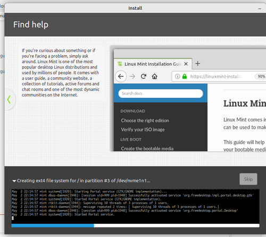266x237 pixels.
Task: Go to previous slide with green arrow
Action: pos(9,100)
